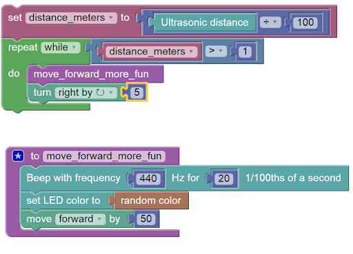Edit the divisor value 100
This screenshot has width=353, height=254.
coord(305,22)
